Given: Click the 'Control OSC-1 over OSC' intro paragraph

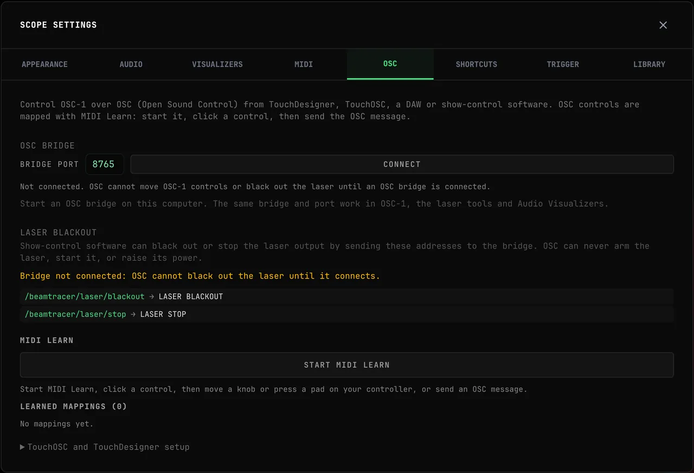Looking at the screenshot, I should pos(330,110).
